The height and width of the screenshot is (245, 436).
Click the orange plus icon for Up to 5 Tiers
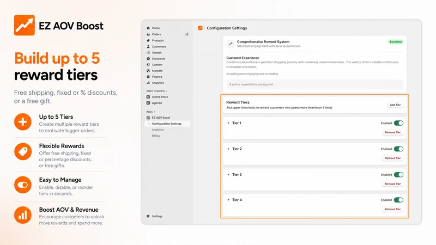click(x=23, y=121)
